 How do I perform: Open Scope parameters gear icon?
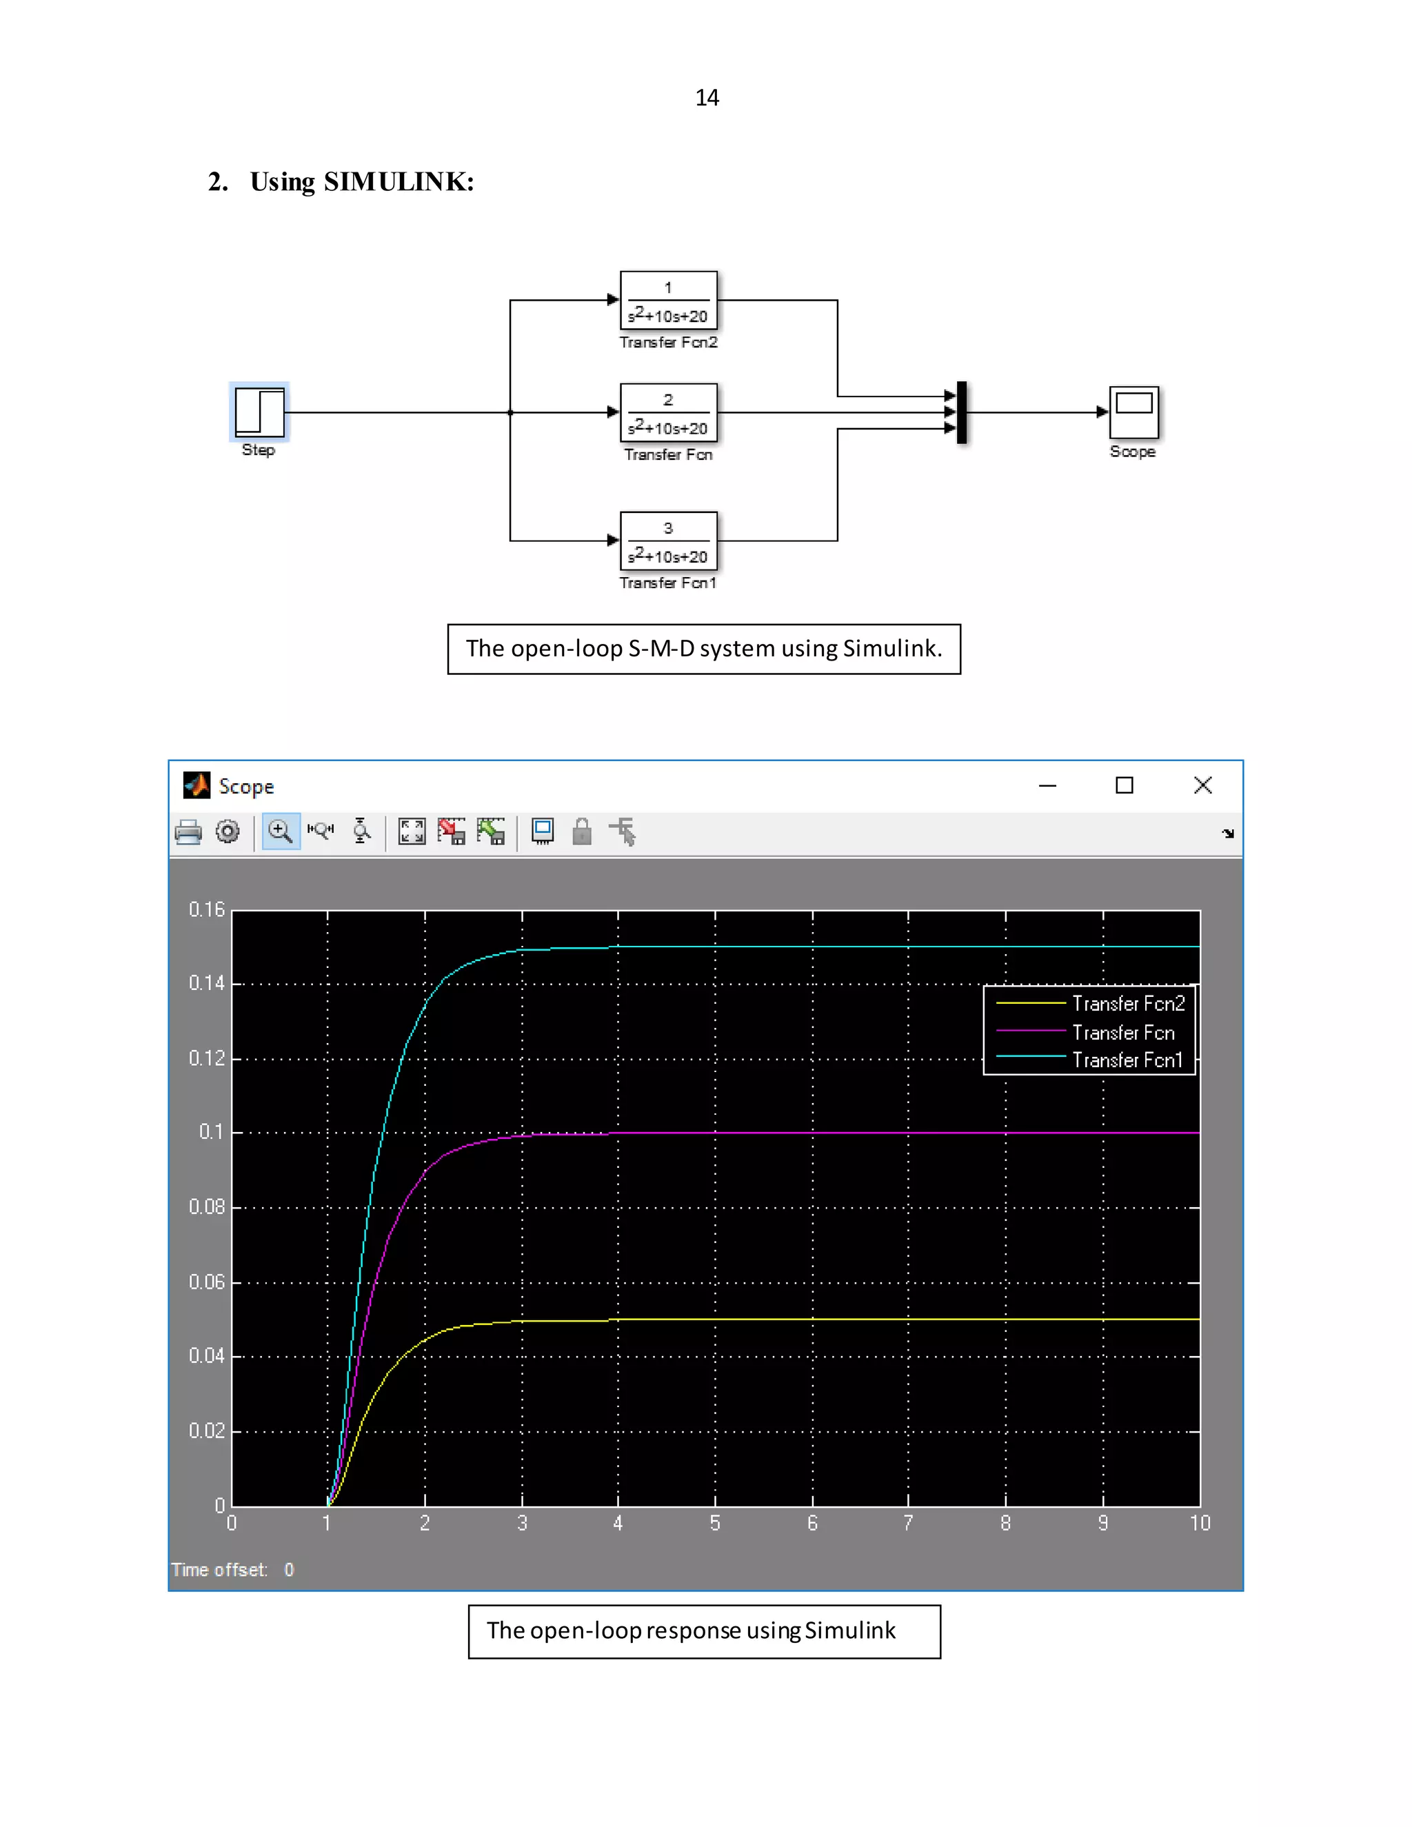[x=228, y=832]
